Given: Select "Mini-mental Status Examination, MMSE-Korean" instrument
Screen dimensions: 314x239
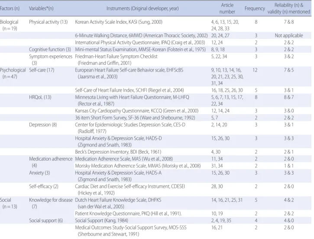Looking at the screenshot, I should [x=140, y=49].
